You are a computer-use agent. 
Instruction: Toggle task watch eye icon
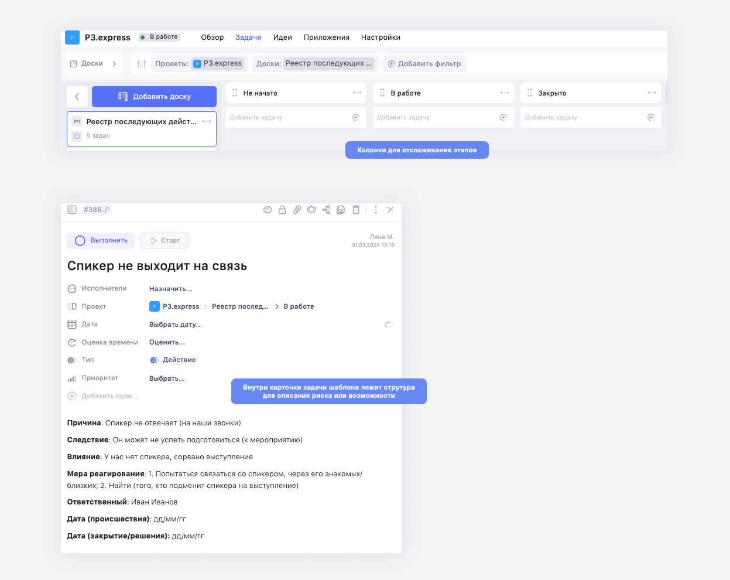268,210
